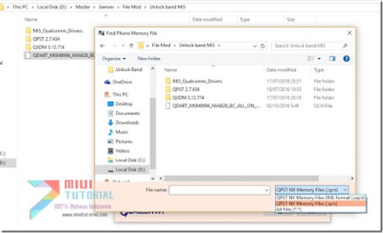Refresh the dialog folder listing
This screenshot has height=233, width=383.
[x=263, y=46]
